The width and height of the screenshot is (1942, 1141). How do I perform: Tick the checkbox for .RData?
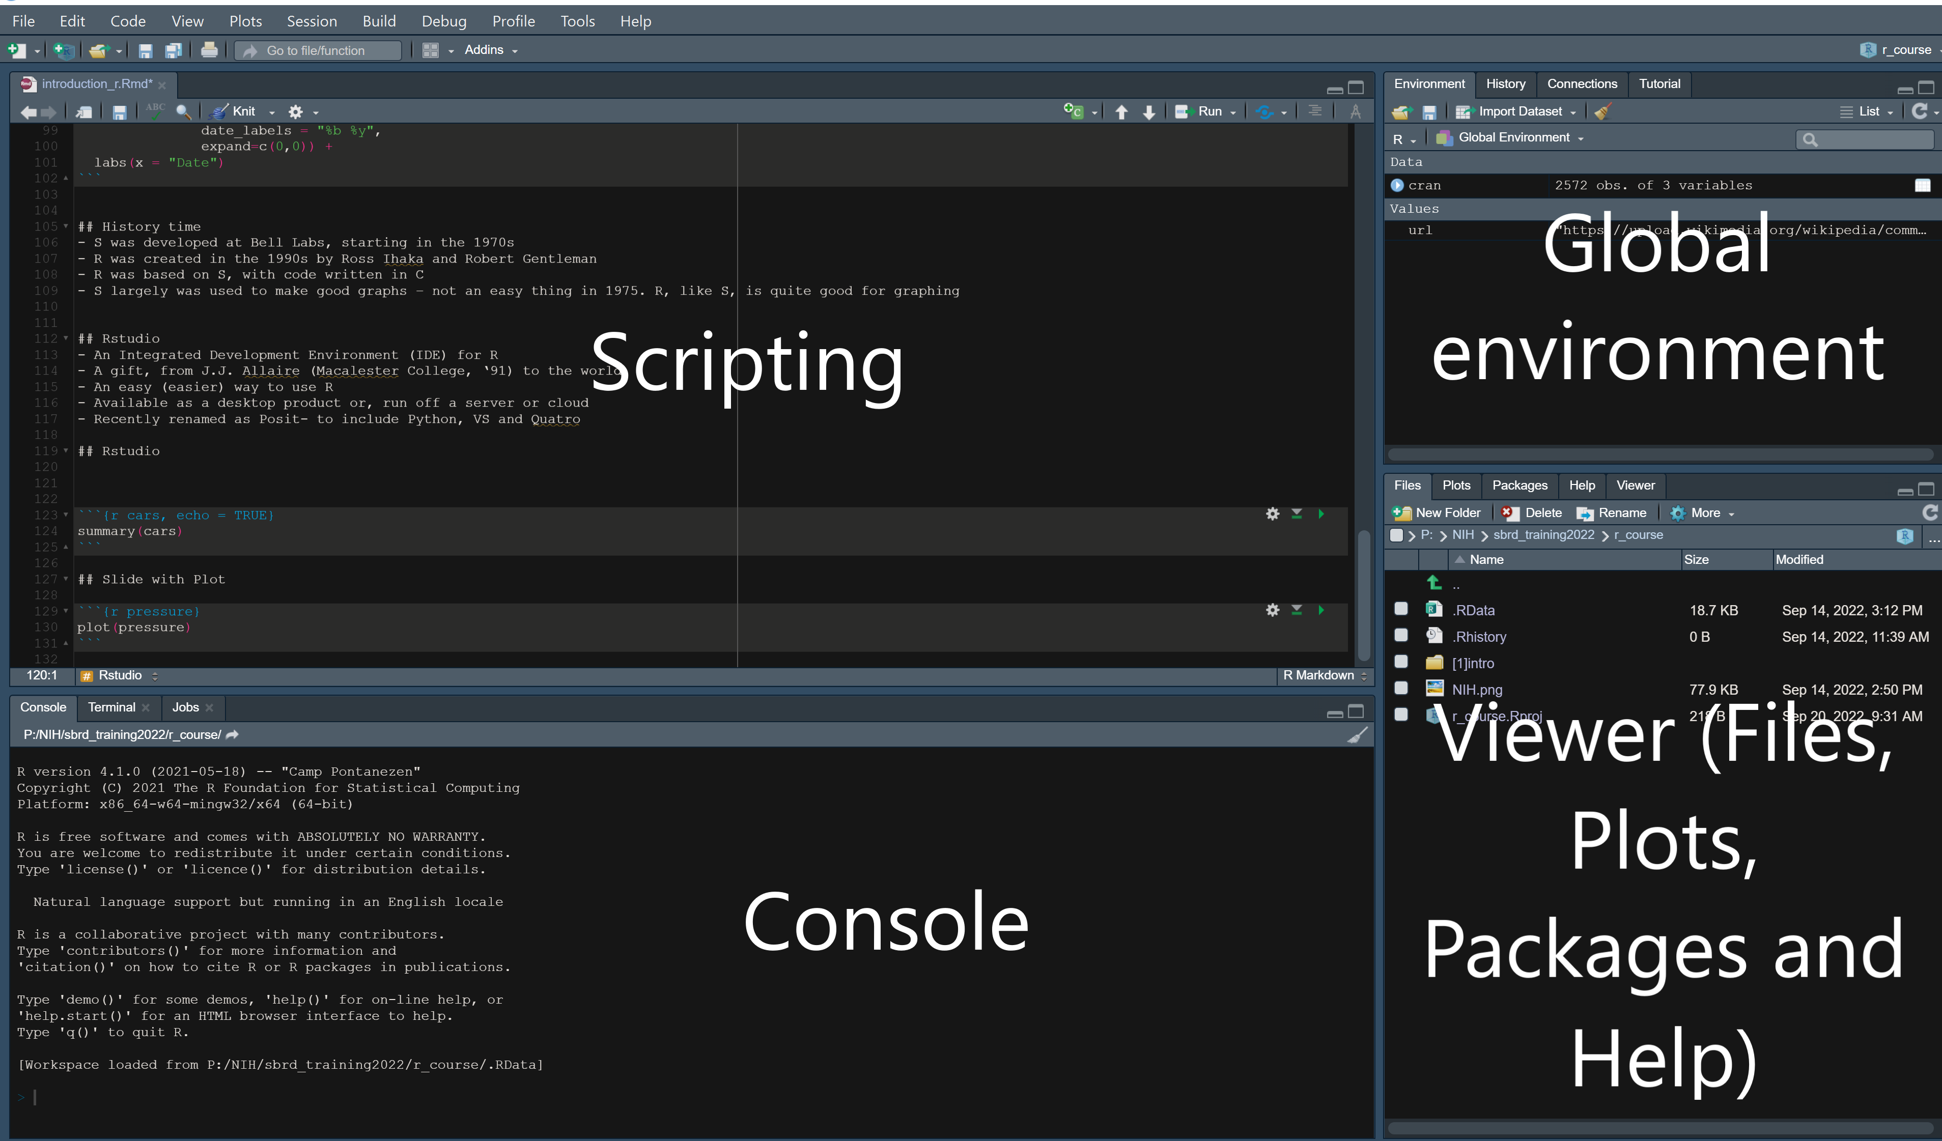pyautogui.click(x=1401, y=609)
